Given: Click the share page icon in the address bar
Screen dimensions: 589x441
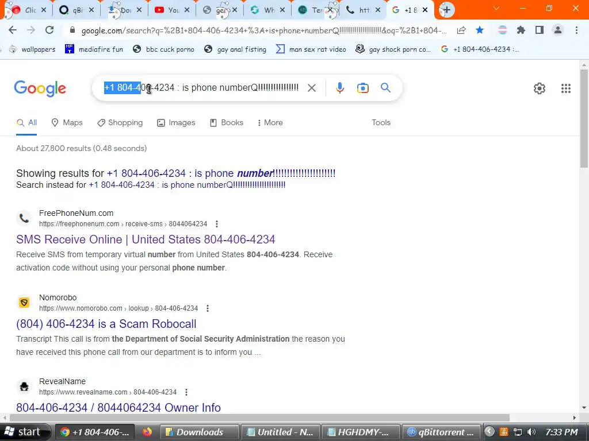Looking at the screenshot, I should coord(461,30).
